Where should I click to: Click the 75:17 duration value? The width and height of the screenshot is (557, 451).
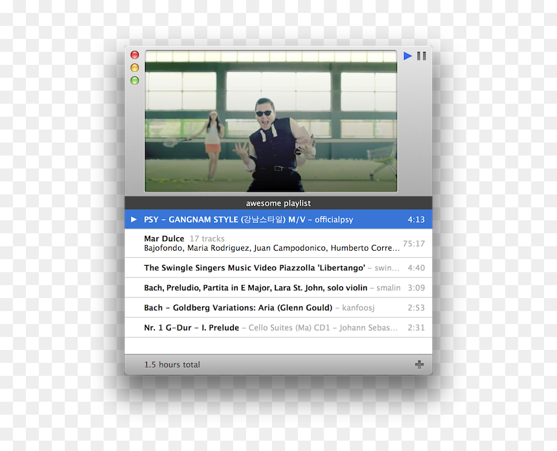pyautogui.click(x=414, y=244)
